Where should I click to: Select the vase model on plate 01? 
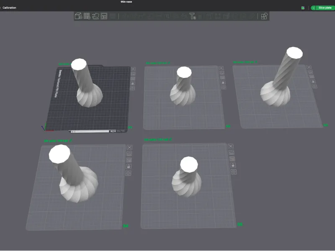tap(86, 83)
